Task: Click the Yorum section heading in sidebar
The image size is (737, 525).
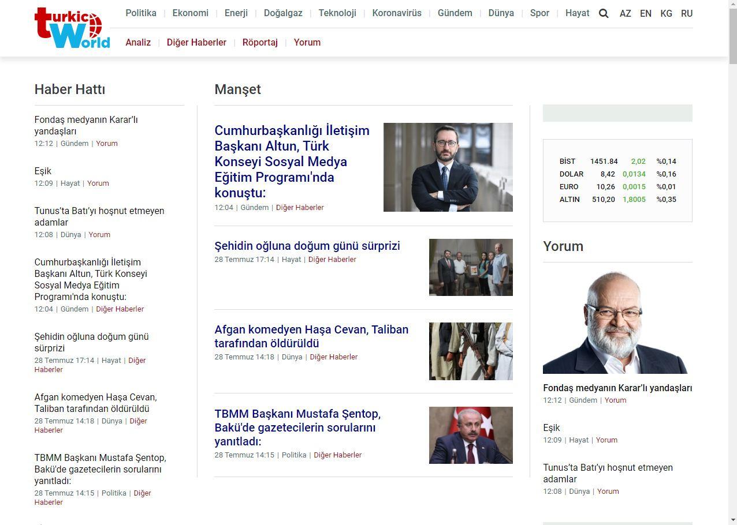Action: [x=563, y=246]
